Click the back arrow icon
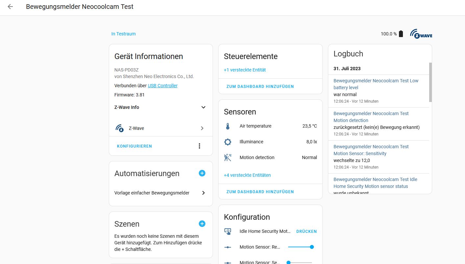Image resolution: width=465 pixels, height=264 pixels. tap(10, 7)
